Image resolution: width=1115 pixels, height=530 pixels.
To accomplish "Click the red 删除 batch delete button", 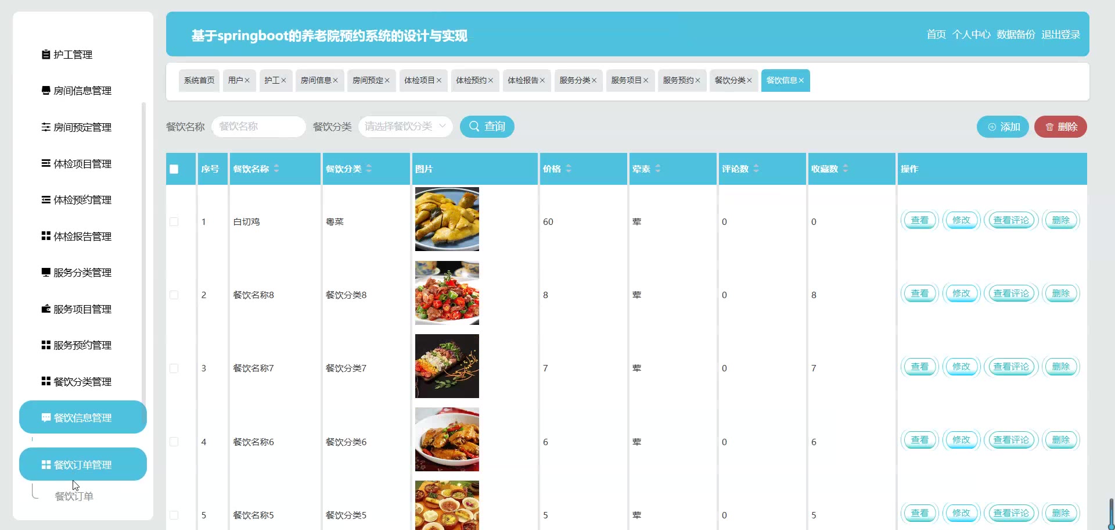I will (1060, 127).
